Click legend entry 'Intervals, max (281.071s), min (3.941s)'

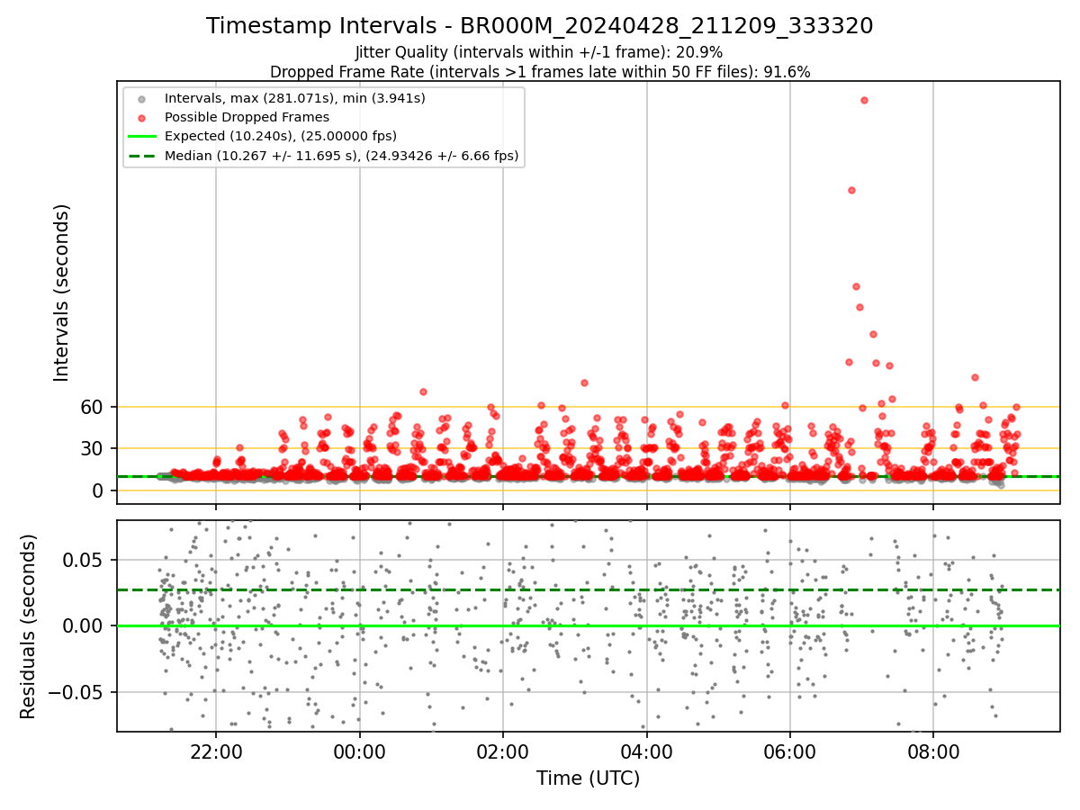point(295,97)
